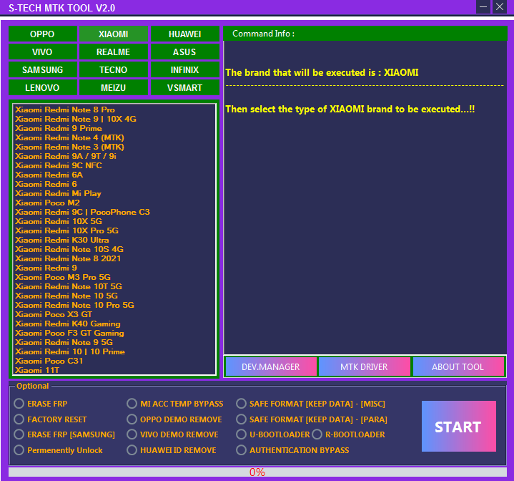Image resolution: width=514 pixels, height=481 pixels.
Task: Choose Xiaomi Redmi Note 10S 4G
Action: point(114,249)
